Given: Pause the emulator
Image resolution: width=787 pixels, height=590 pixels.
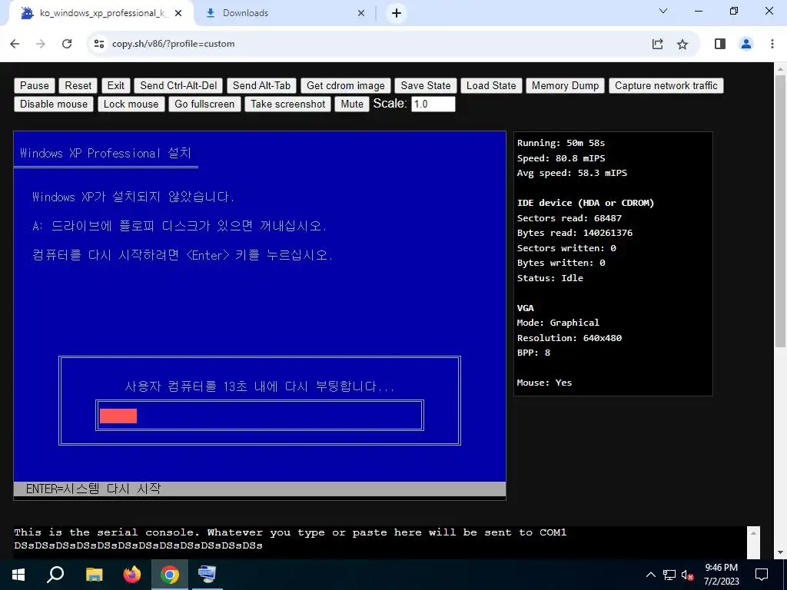Looking at the screenshot, I should [34, 85].
